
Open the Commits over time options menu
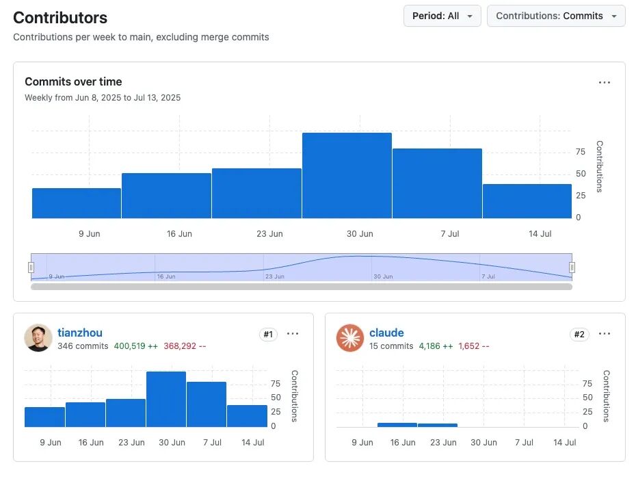point(605,82)
